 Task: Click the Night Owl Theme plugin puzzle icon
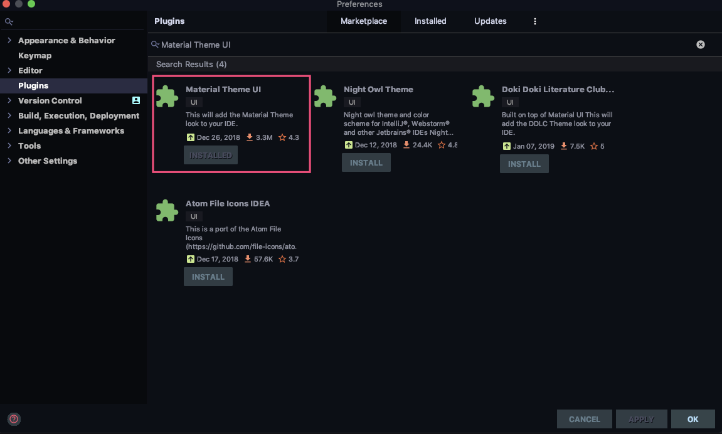point(325,97)
